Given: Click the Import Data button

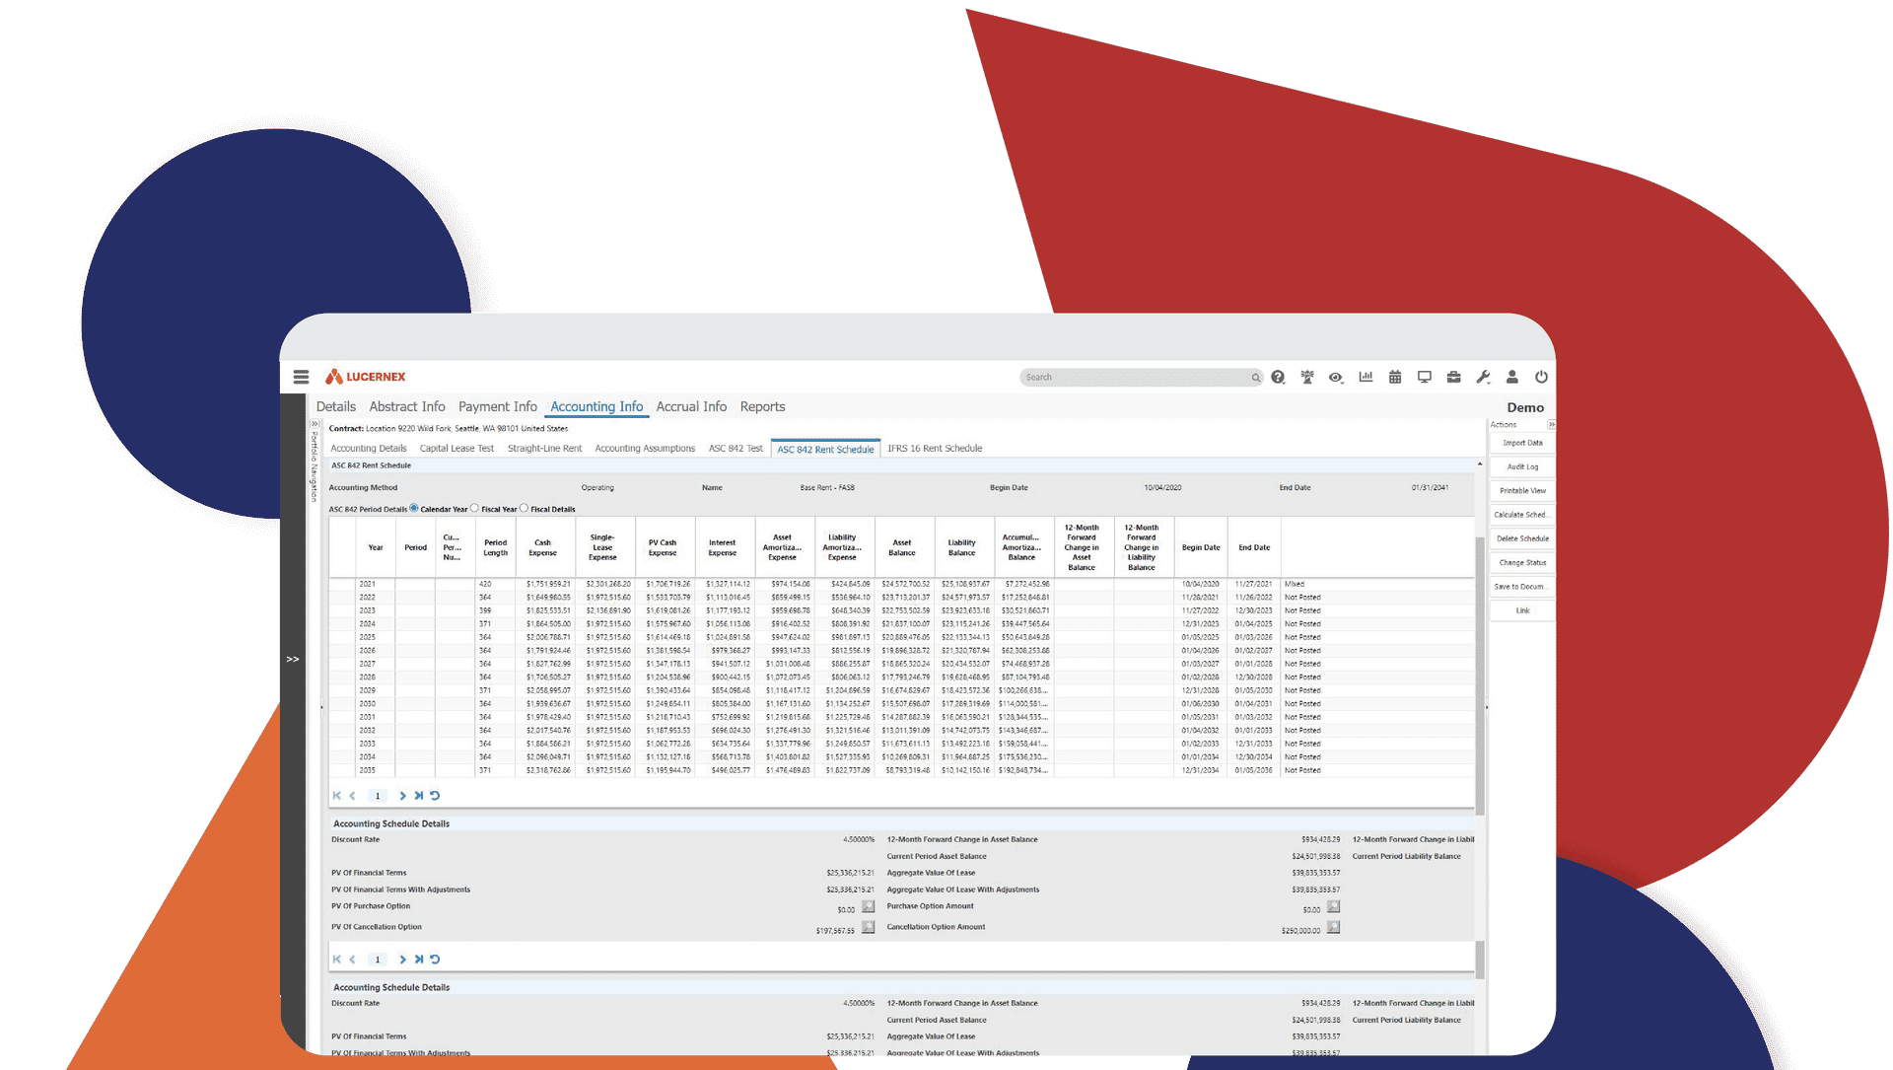Looking at the screenshot, I should [x=1521, y=443].
